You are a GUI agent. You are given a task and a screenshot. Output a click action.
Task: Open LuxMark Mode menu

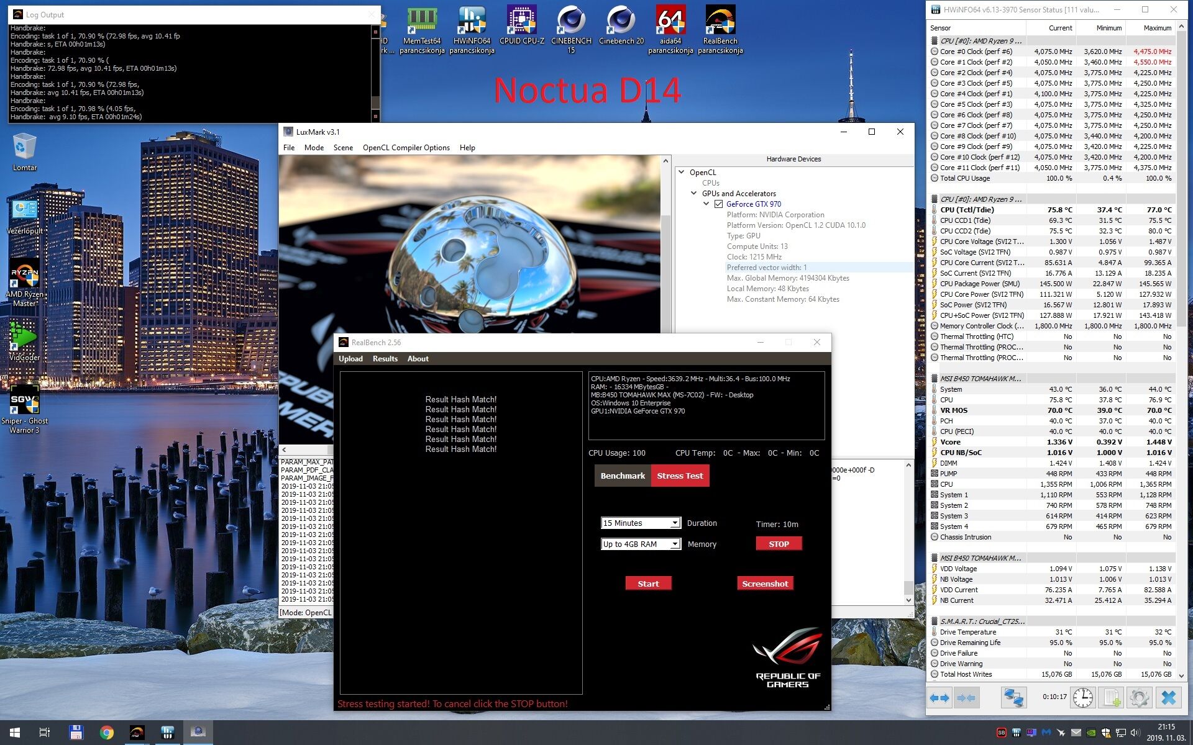[x=314, y=148]
